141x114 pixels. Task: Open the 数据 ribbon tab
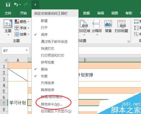[x=86, y=13]
